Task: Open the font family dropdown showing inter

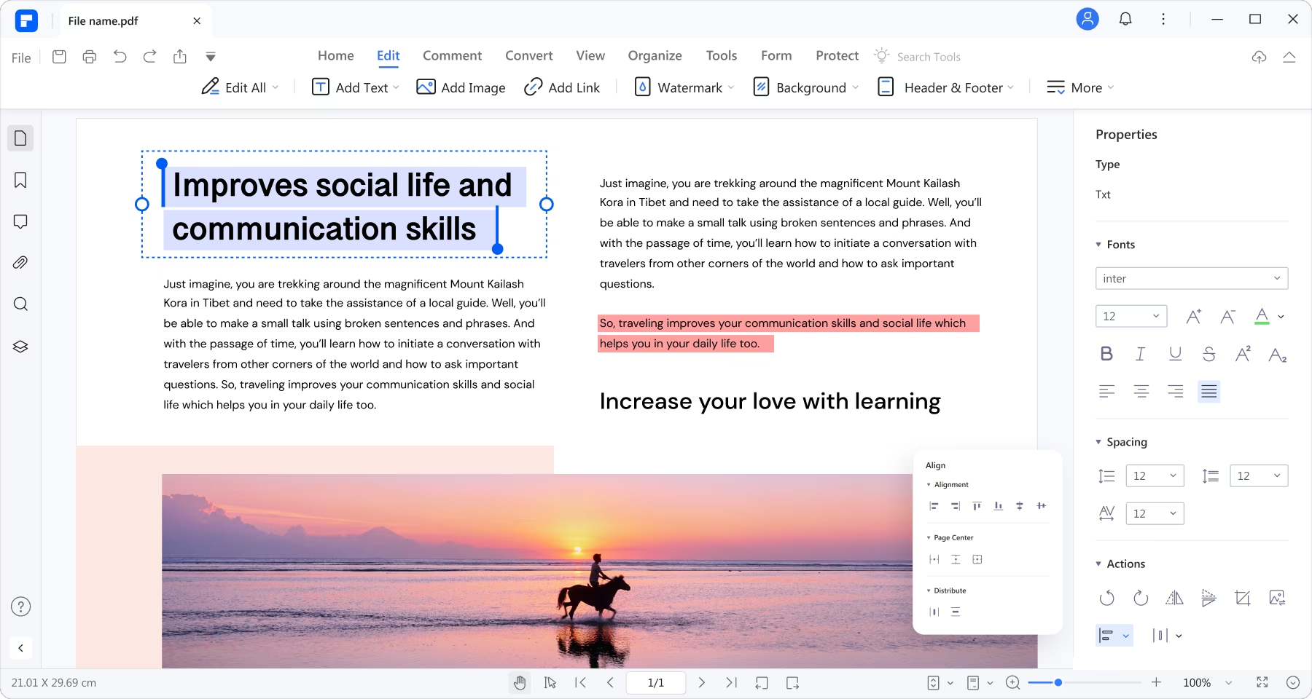Action: coord(1191,278)
